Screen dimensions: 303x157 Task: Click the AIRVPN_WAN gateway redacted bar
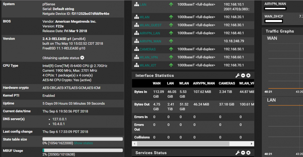(x=275, y=8)
